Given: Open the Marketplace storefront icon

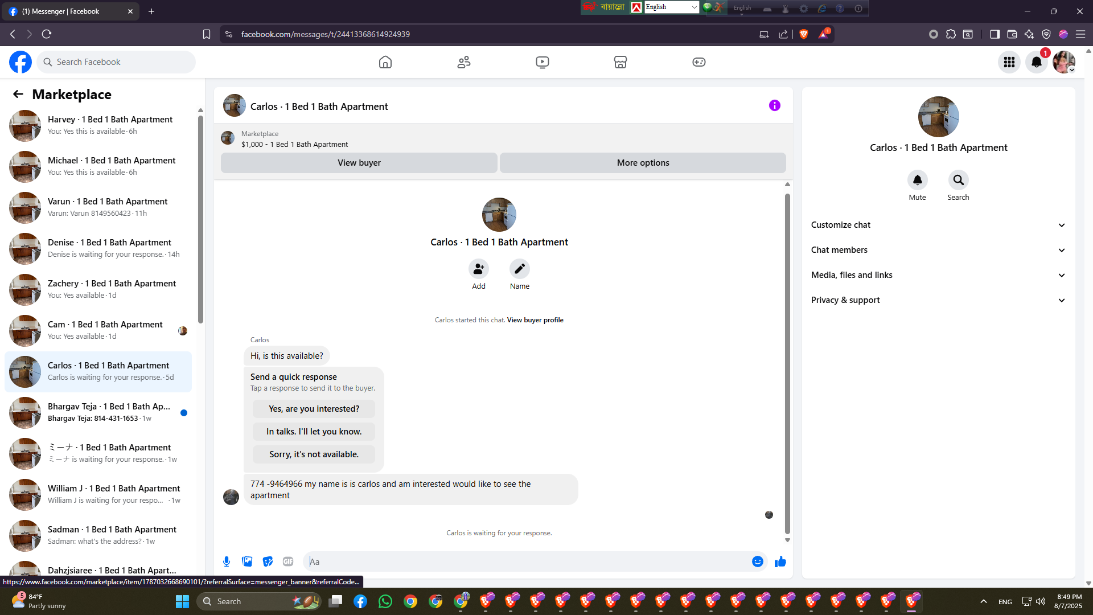Looking at the screenshot, I should pos(621,62).
